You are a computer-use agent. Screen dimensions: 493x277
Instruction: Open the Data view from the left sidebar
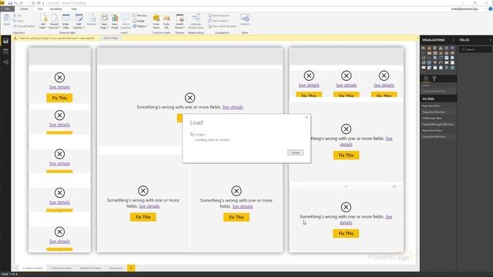click(x=5, y=52)
